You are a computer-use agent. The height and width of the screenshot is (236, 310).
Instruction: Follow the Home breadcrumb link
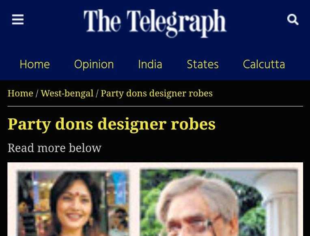[x=20, y=93]
